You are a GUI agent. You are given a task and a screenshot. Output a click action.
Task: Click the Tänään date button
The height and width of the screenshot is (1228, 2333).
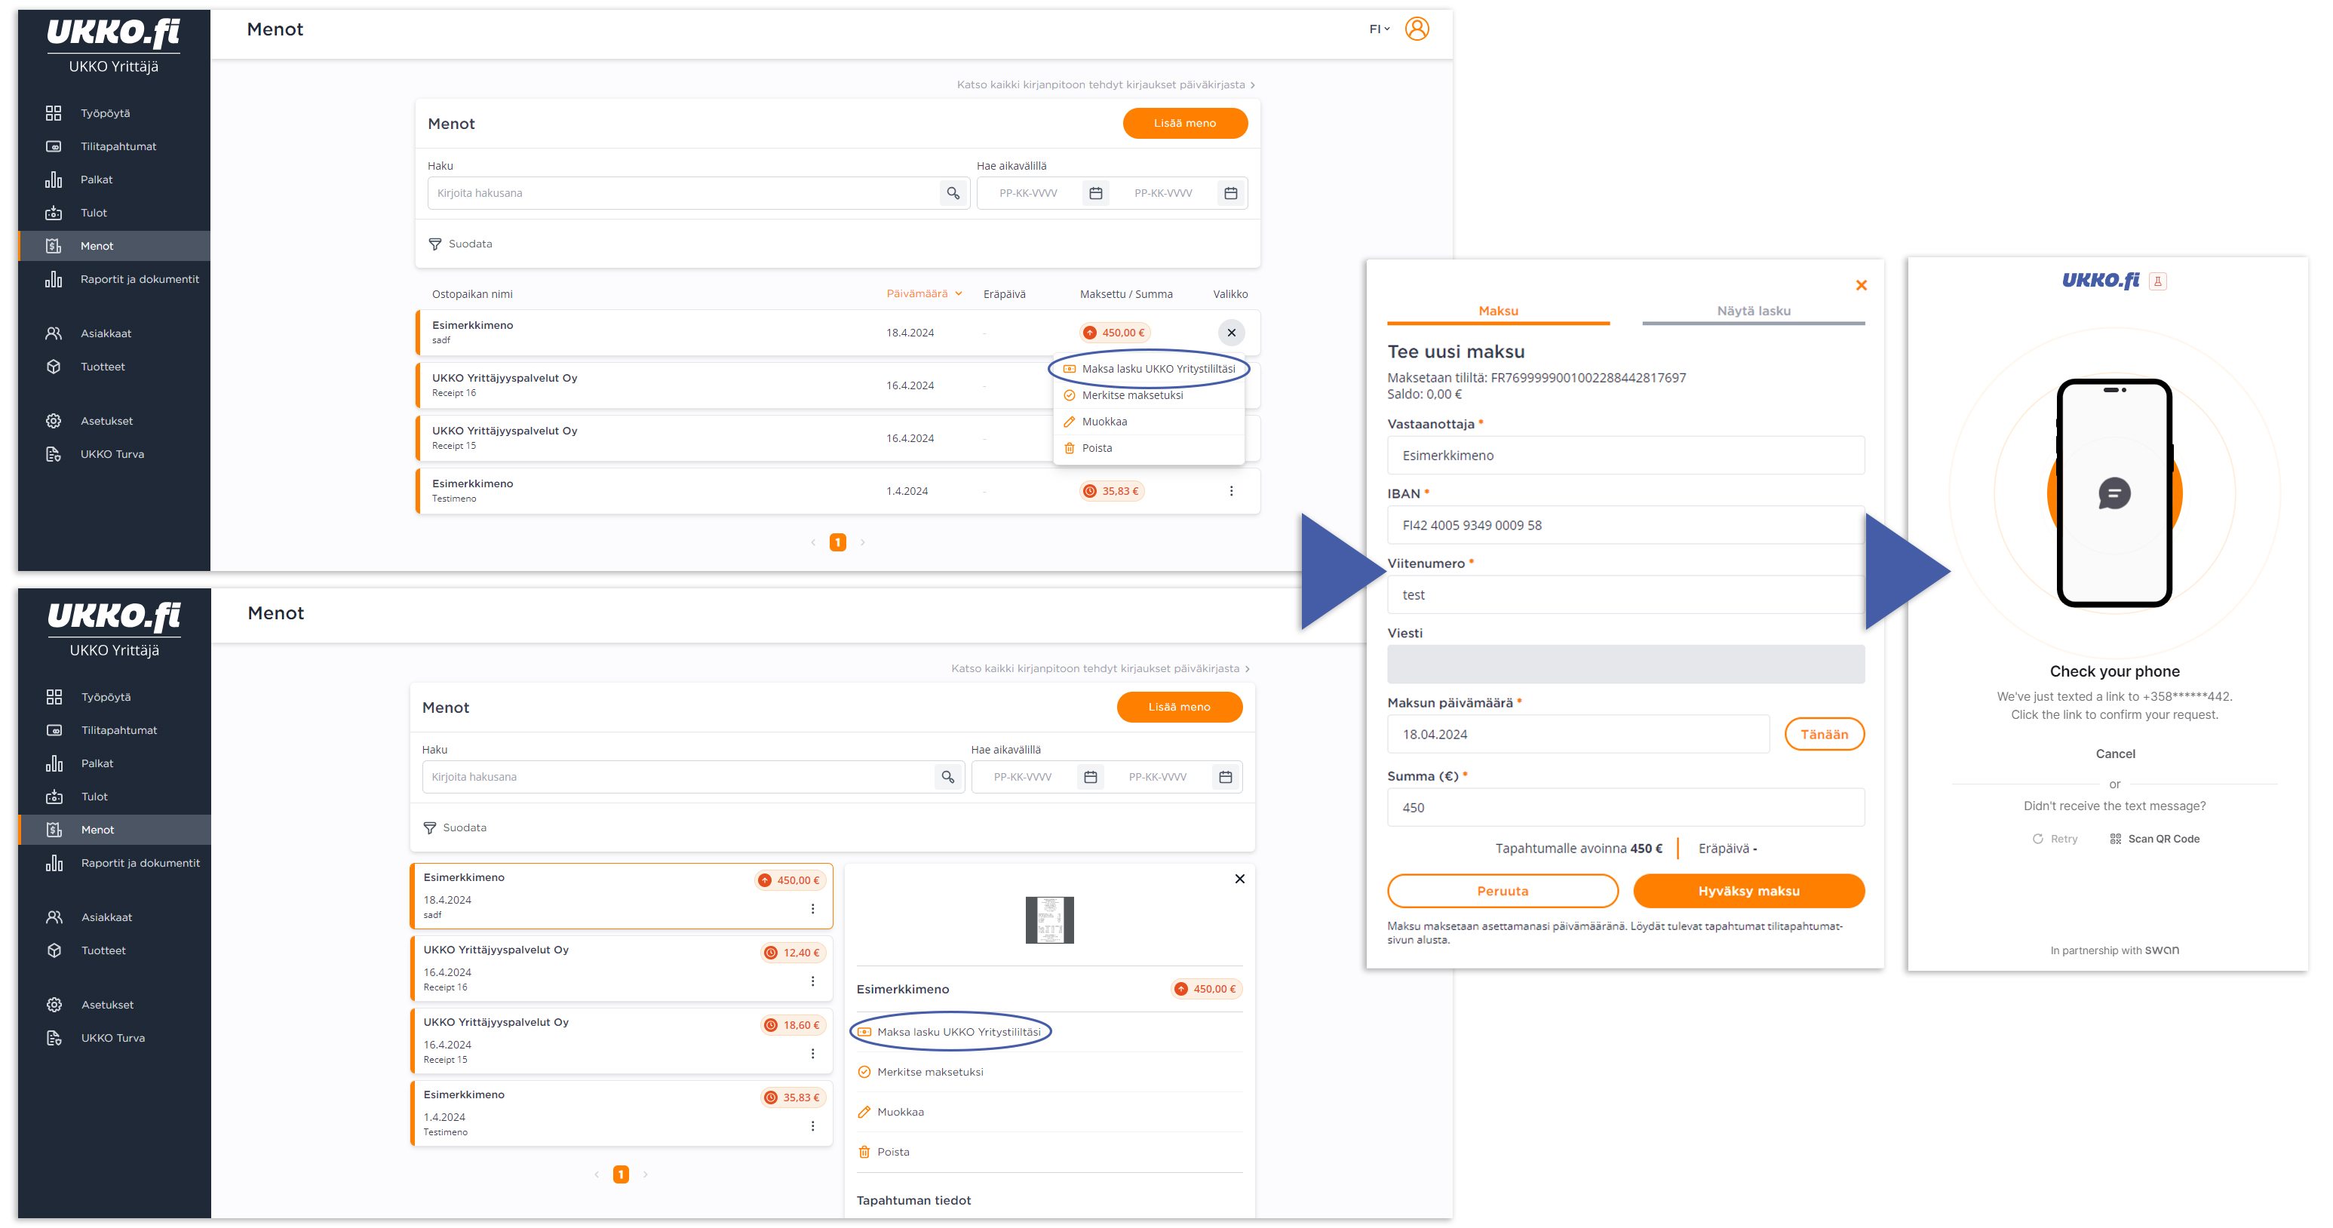point(1824,735)
